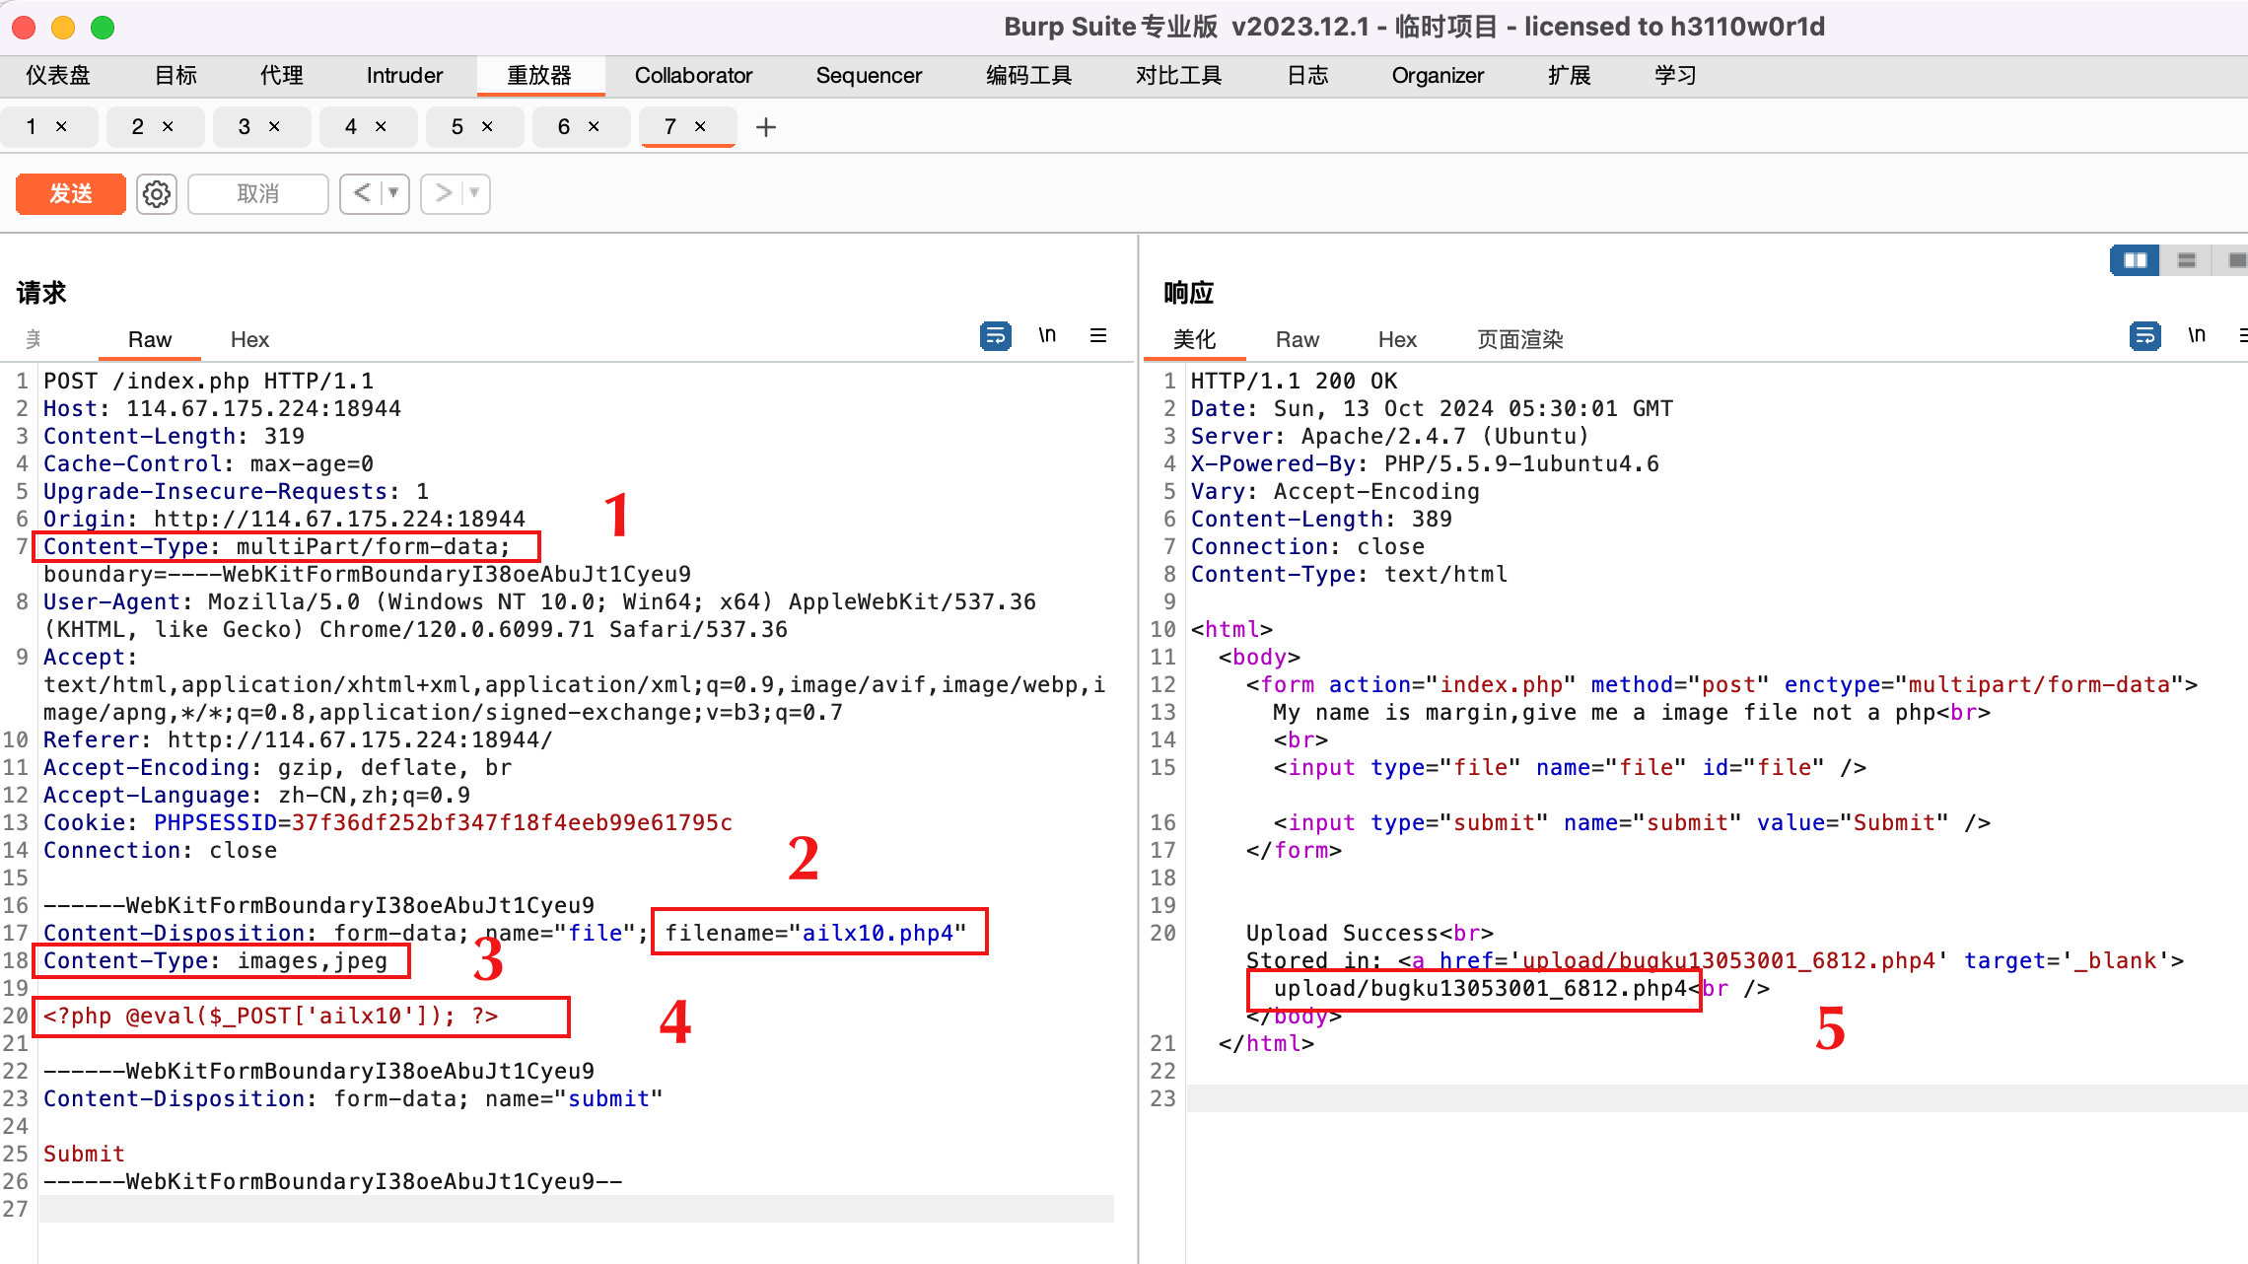Switch to Hex view of the request
Viewport: 2248px width, 1264px height.
tap(249, 339)
